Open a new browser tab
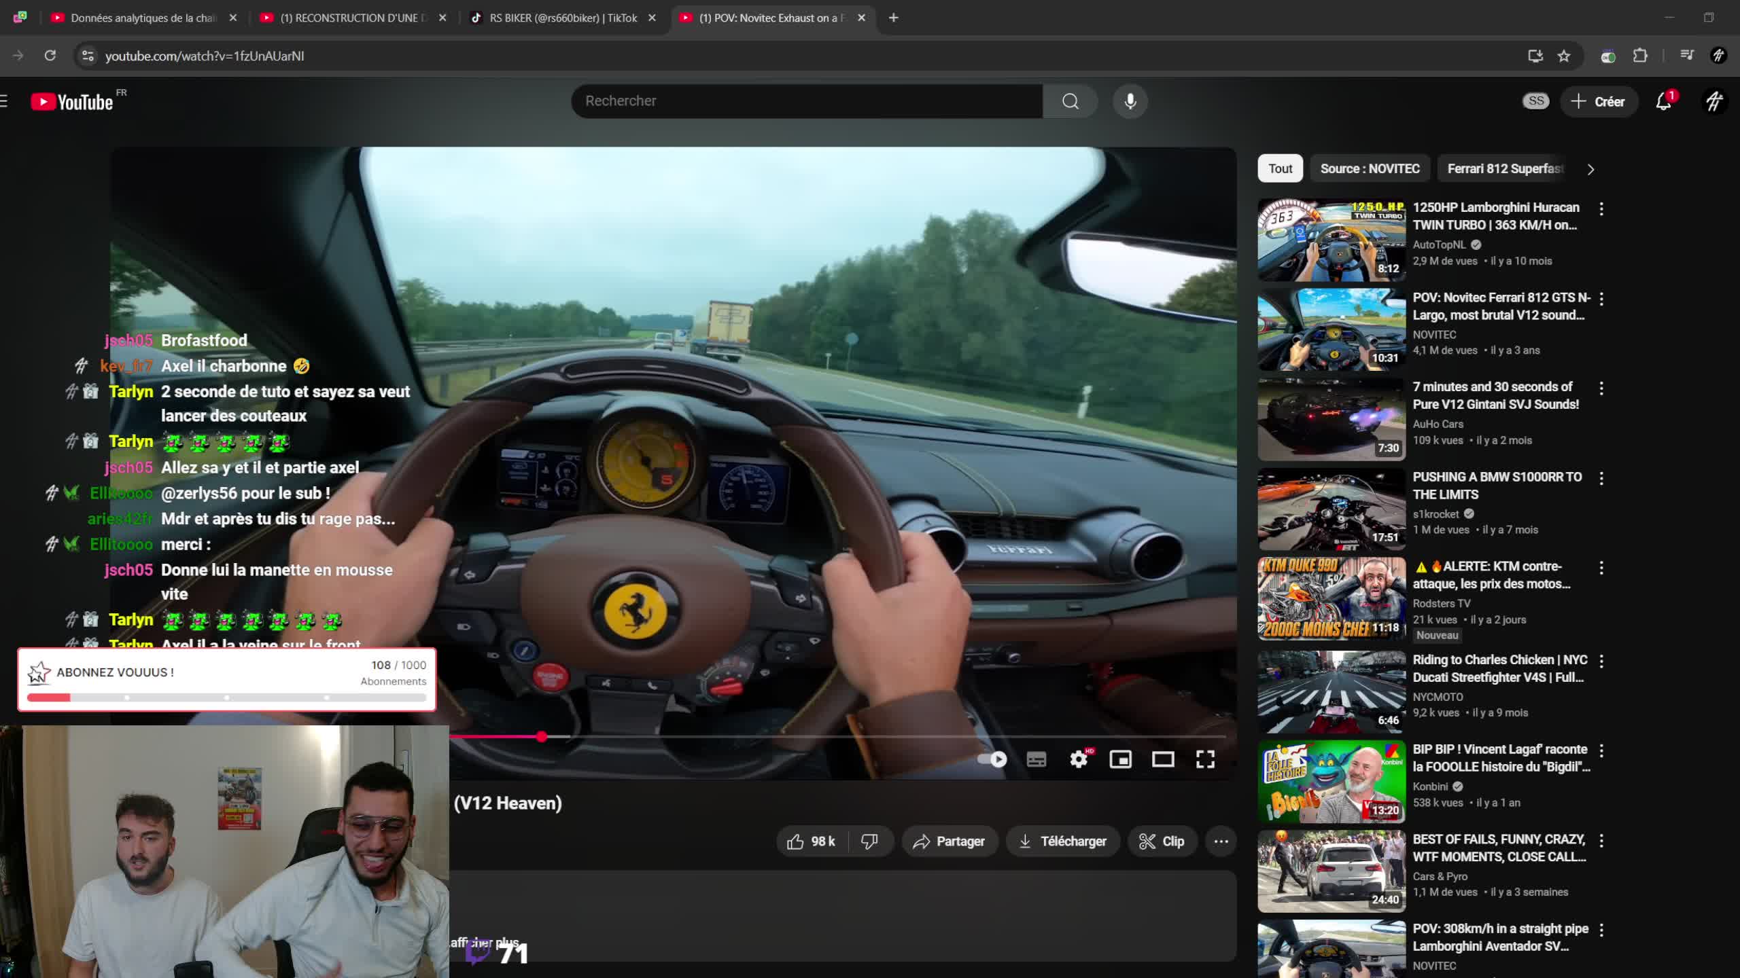The image size is (1740, 978). pos(893,18)
